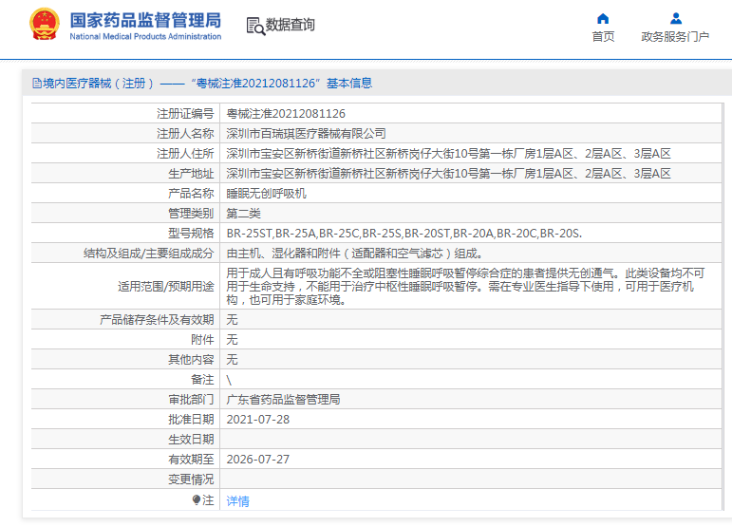The width and height of the screenshot is (732, 527).
Task: Open the 详情 link
Action: (237, 500)
